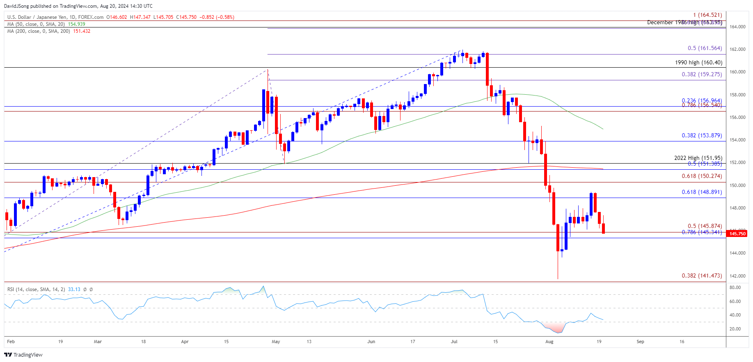Select the 0.5 (161.564) Fibonacci label
Screen dimensions: 753x362
705,48
